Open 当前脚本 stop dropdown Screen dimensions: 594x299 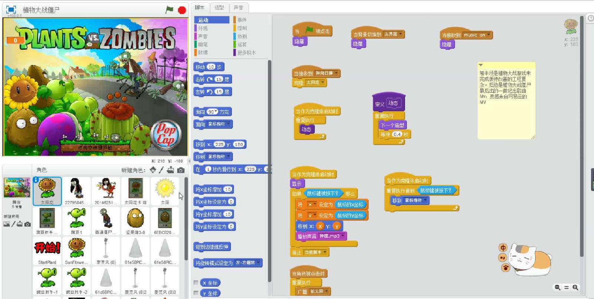(x=325, y=252)
